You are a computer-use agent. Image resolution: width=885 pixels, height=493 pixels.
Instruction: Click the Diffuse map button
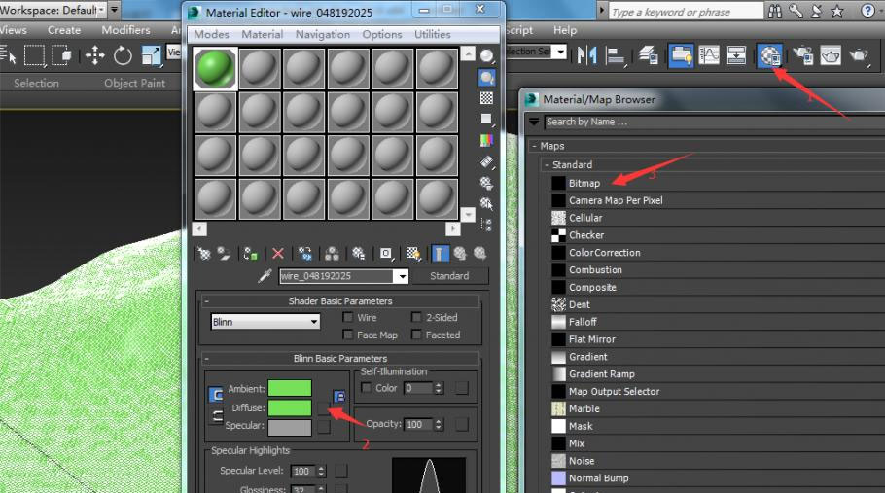(x=324, y=407)
